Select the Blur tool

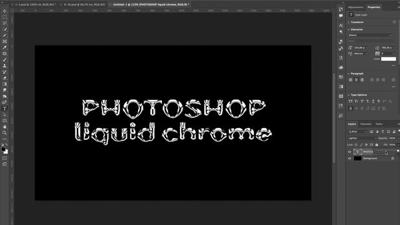point(4,90)
